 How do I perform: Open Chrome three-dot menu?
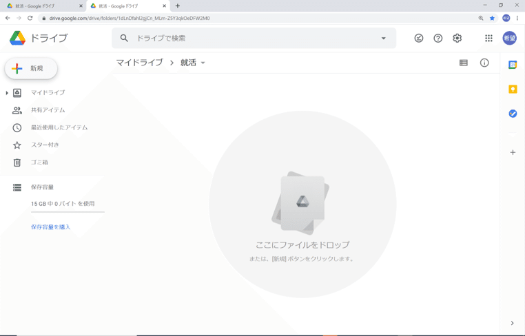point(517,19)
